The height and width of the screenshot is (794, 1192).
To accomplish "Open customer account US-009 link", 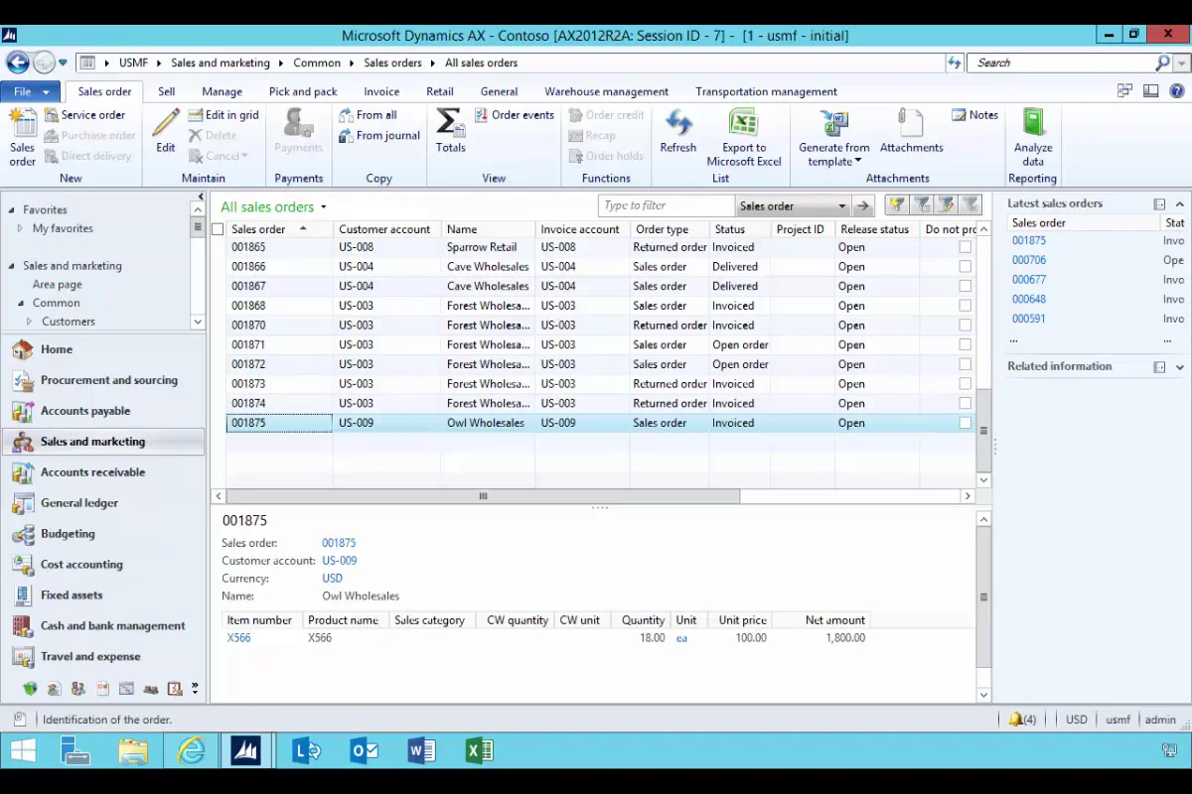I will coord(340,561).
